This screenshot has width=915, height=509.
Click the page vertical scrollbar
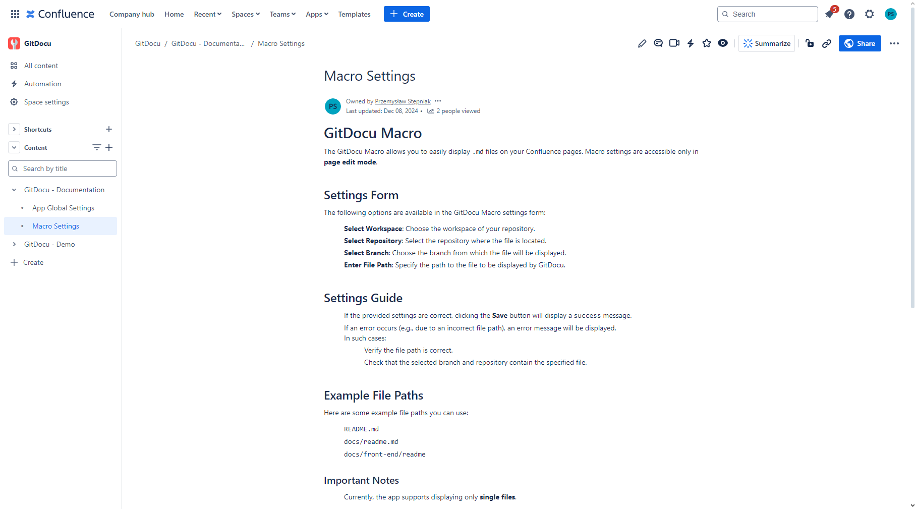coord(912,156)
